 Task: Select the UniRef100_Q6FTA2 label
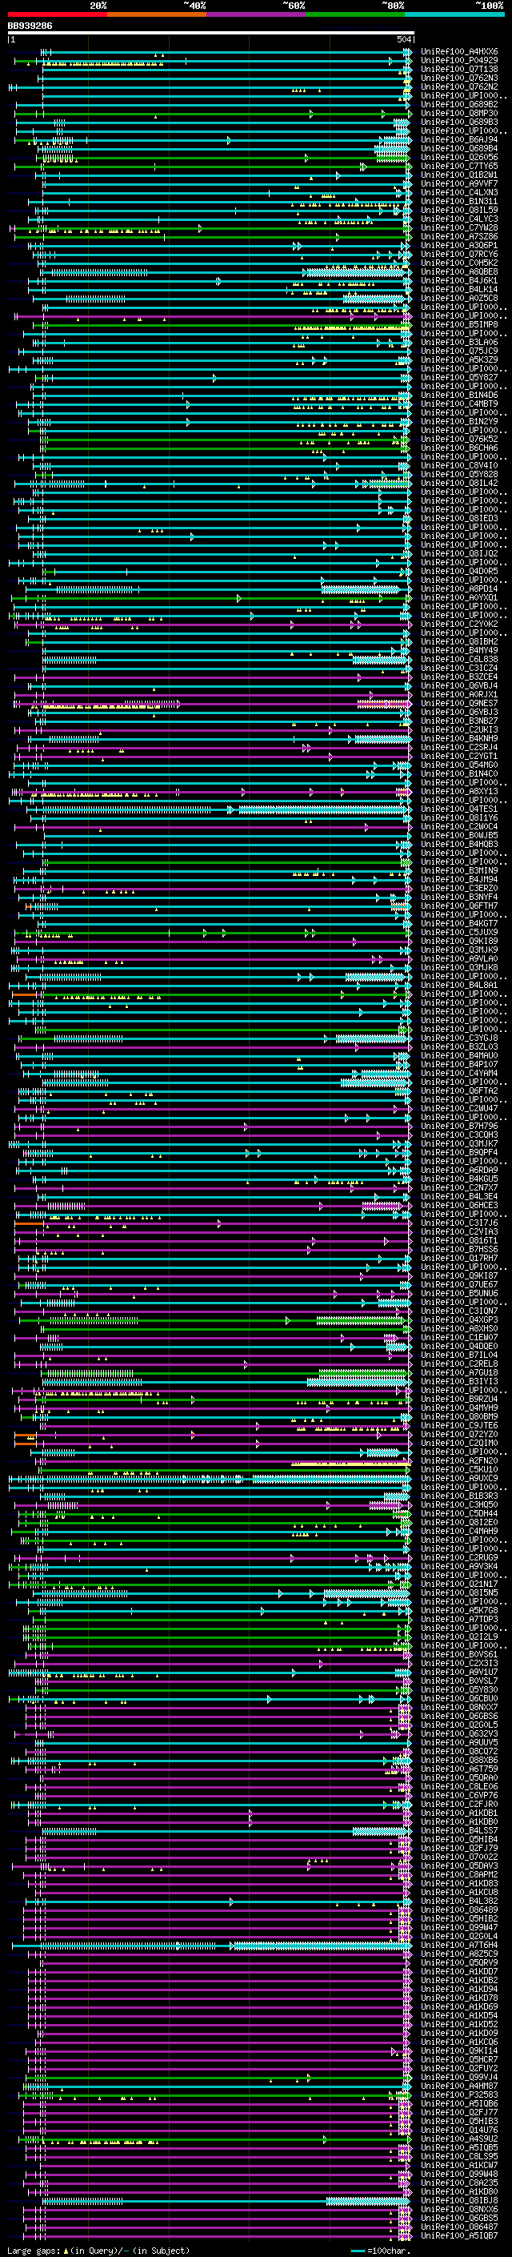(x=459, y=1090)
